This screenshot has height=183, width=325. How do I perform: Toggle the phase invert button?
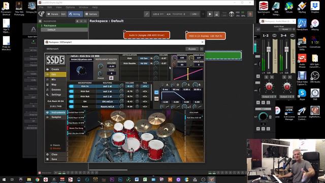[x=111, y=78]
